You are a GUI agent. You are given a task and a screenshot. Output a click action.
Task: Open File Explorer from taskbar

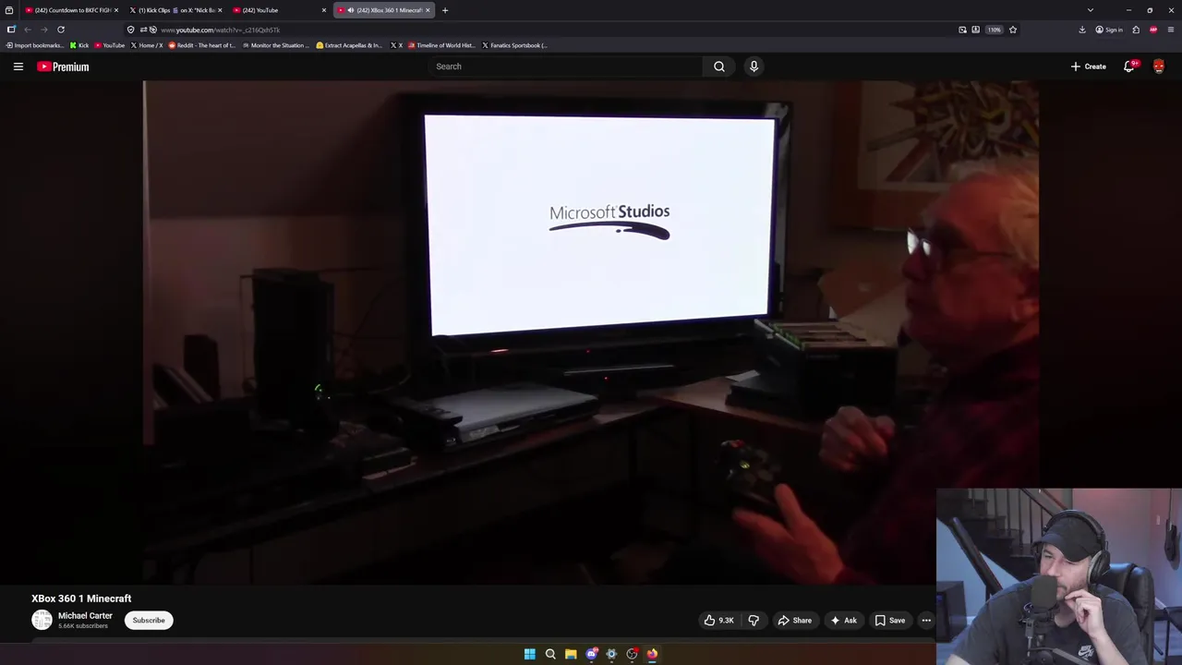tap(571, 654)
